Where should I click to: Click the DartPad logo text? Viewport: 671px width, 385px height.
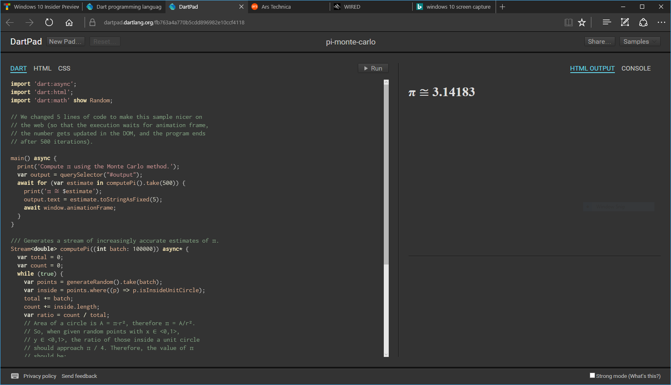coord(26,42)
